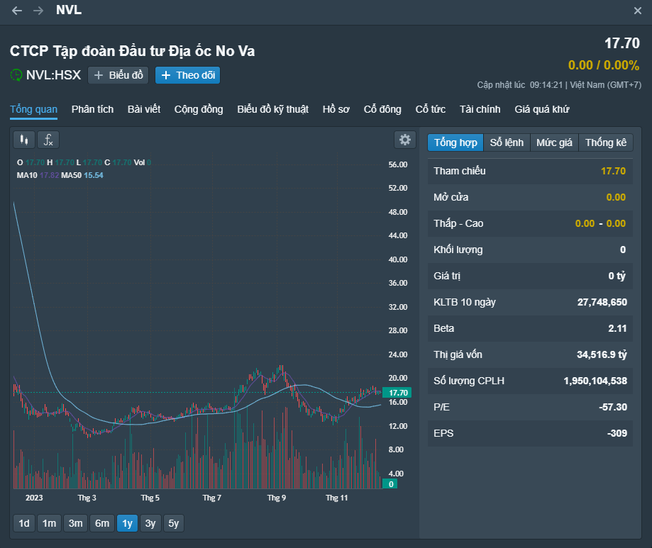
Task: Open chart settings gear
Action: [404, 140]
